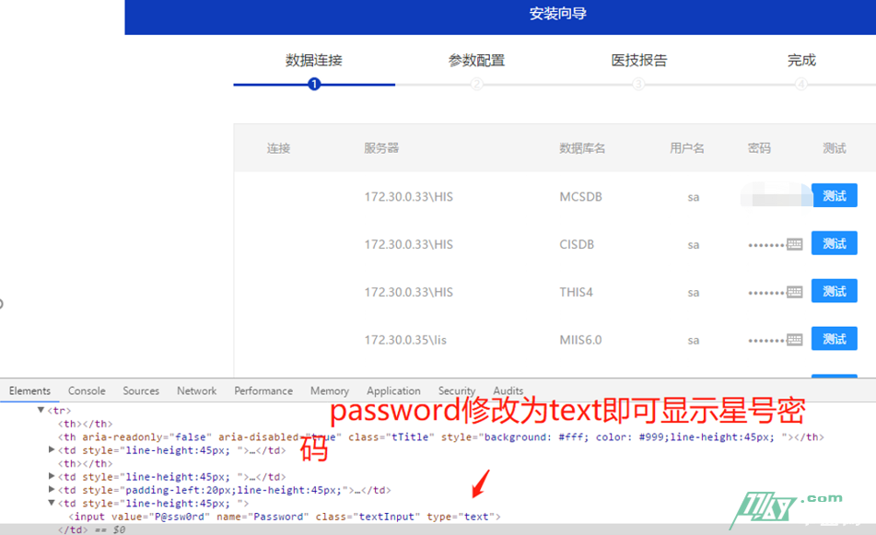Click the keyboard icon in the CISDB password field
This screenshot has width=876, height=535.
[x=794, y=244]
